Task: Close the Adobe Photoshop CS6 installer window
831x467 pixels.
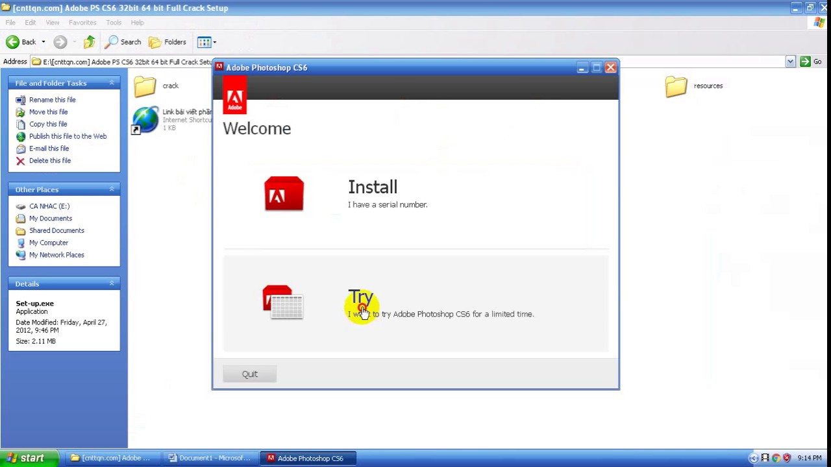Action: pos(610,67)
